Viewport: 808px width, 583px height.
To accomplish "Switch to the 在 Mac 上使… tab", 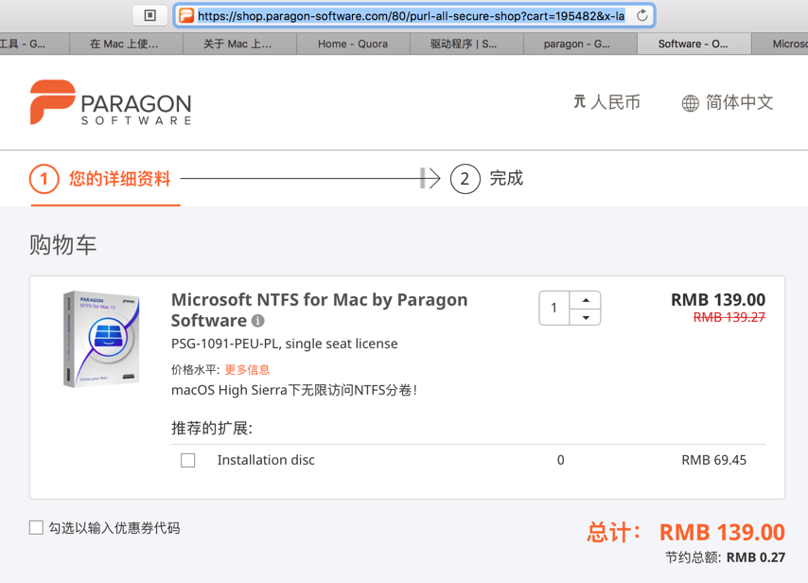I will click(x=126, y=44).
